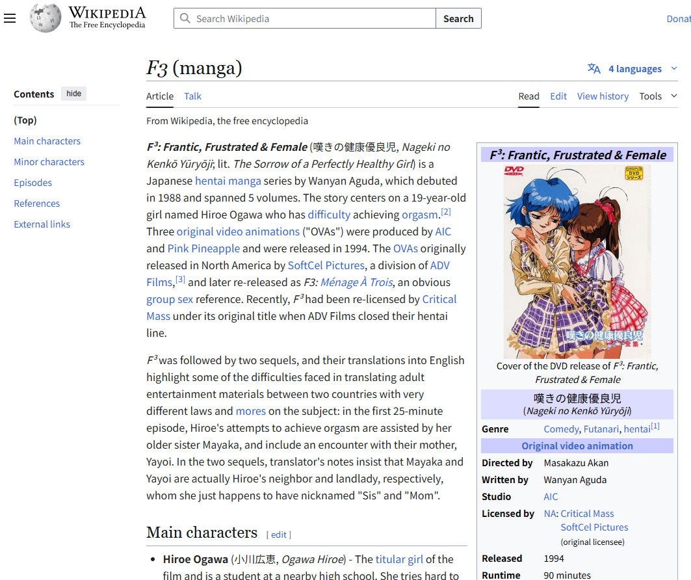The width and height of the screenshot is (691, 580).
Task: Open the Donate link
Action: 679,18
